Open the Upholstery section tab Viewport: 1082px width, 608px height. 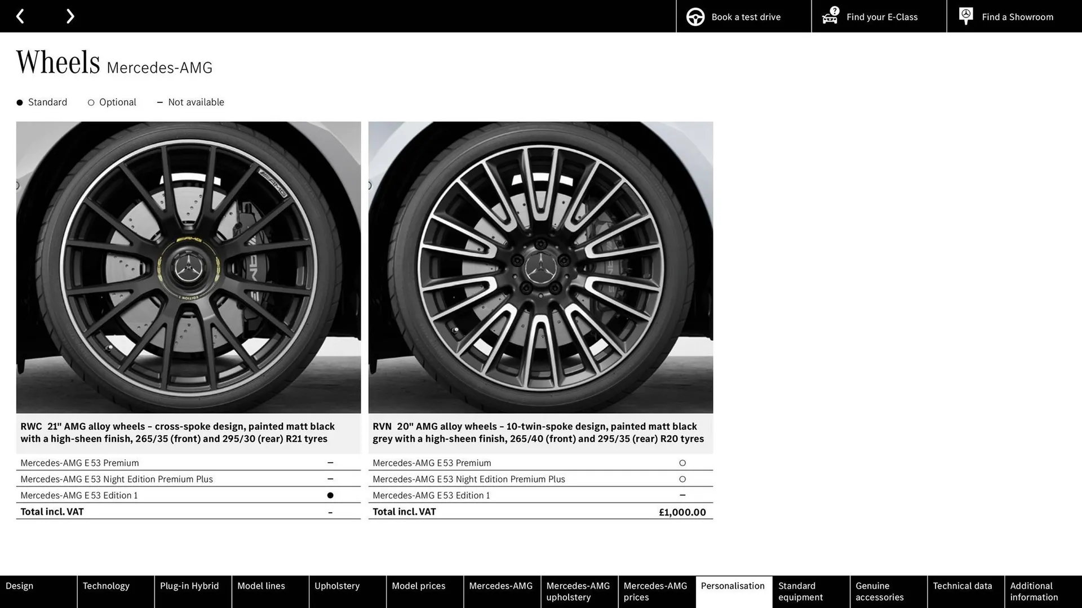[x=336, y=585]
